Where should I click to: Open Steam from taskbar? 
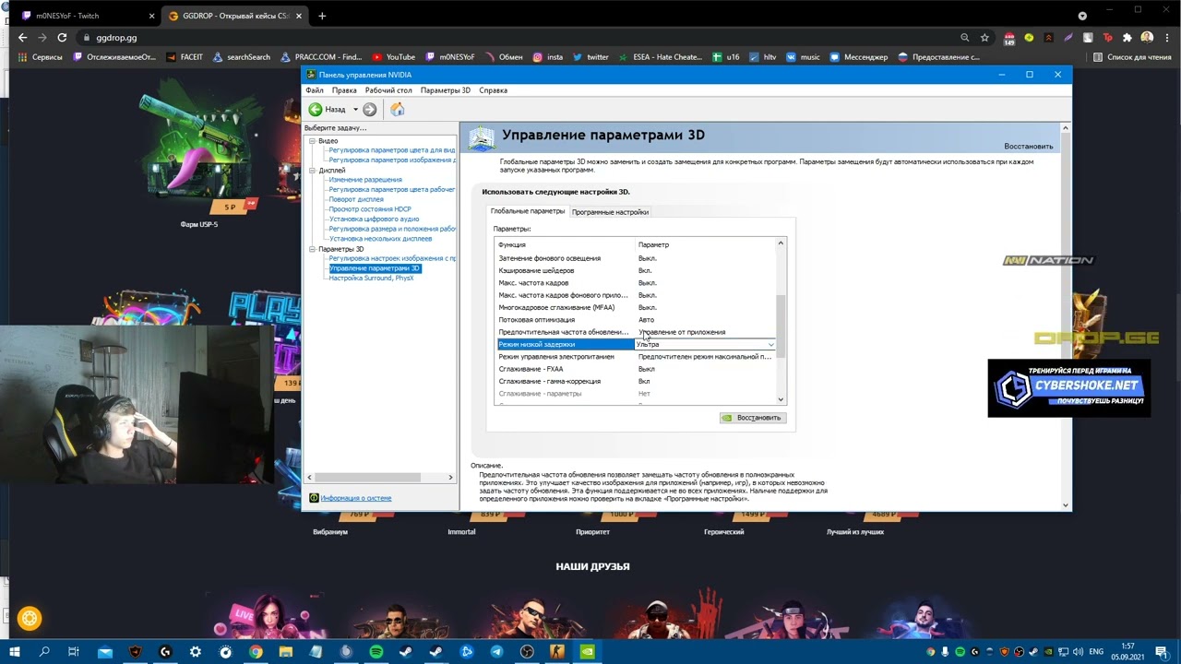pos(407,652)
